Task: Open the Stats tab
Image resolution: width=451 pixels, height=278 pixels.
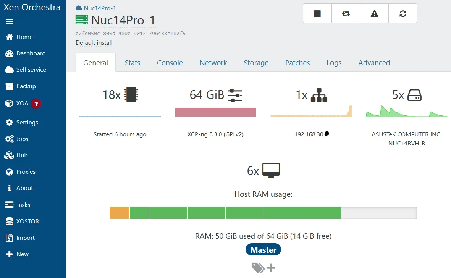Action: click(133, 63)
